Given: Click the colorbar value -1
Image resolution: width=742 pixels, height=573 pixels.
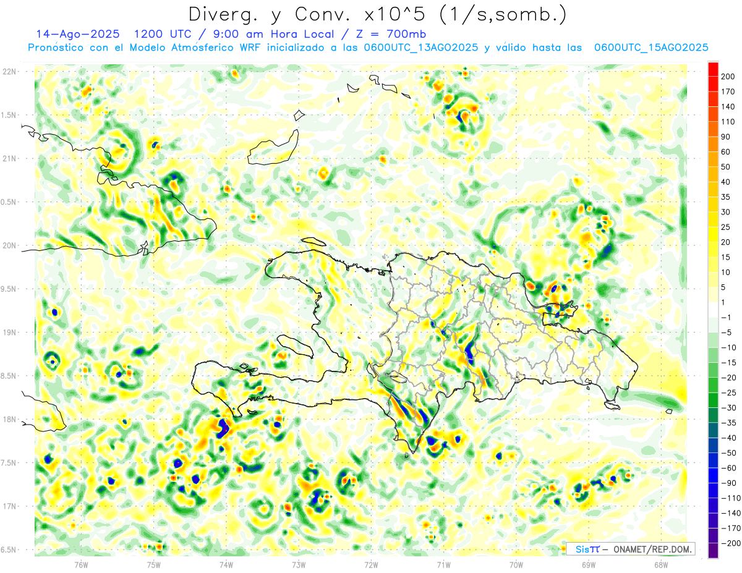Looking at the screenshot, I should [727, 317].
